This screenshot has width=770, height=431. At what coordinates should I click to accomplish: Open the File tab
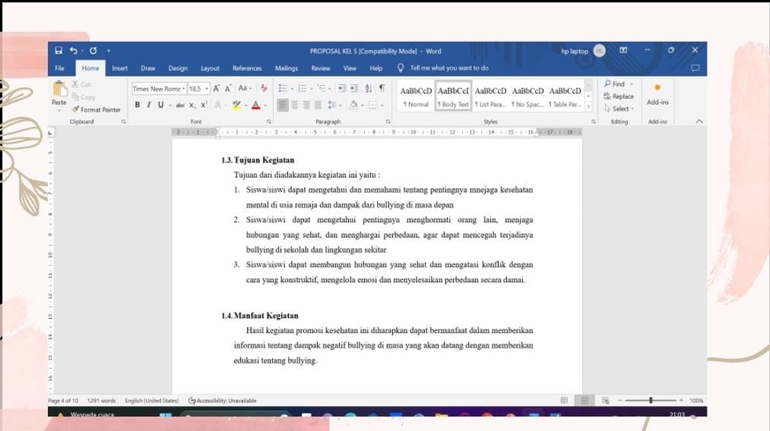pos(60,68)
